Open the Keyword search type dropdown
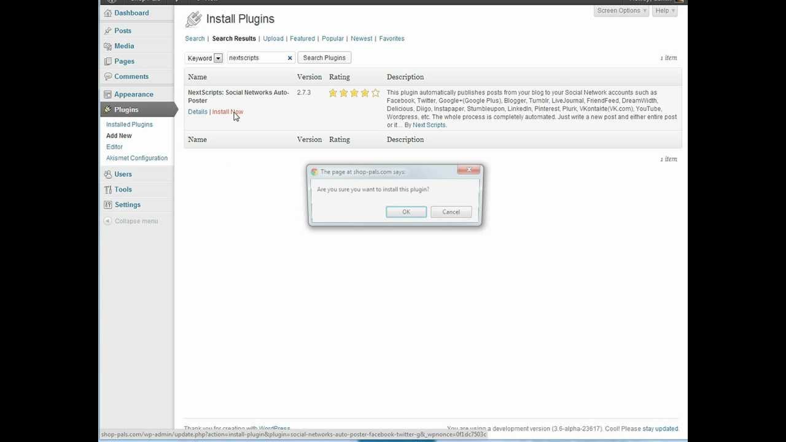Screen dimensions: 786x442 point(204,58)
